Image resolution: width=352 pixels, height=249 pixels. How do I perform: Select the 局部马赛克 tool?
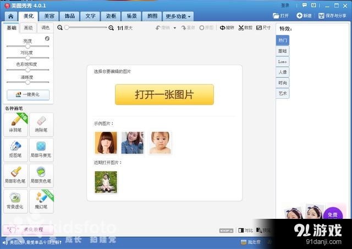[41, 150]
